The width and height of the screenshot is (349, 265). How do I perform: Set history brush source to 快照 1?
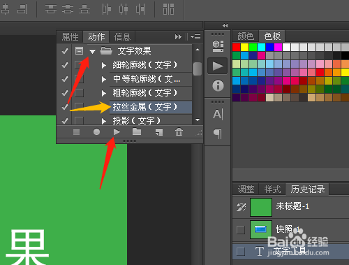tap(241, 230)
